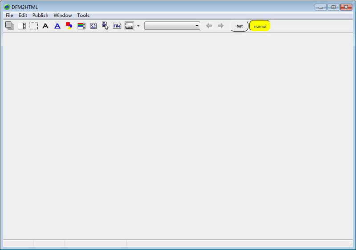
Task: Close the DFM2HTML window
Action: [346, 7]
